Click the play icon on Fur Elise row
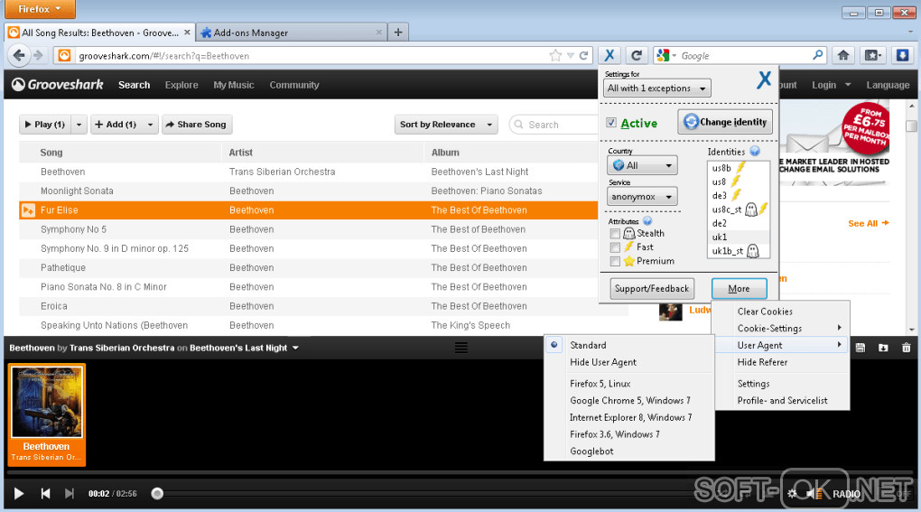 click(x=28, y=210)
